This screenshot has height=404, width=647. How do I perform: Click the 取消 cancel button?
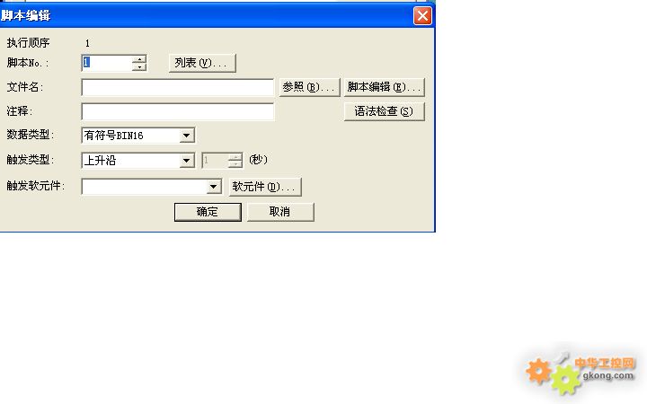(x=280, y=212)
